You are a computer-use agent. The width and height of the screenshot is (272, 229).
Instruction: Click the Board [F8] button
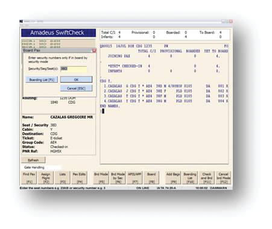point(151,178)
